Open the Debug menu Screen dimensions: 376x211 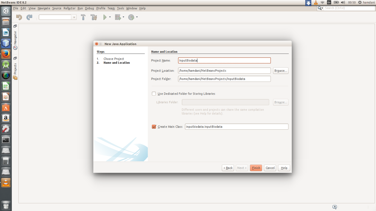pos(89,8)
